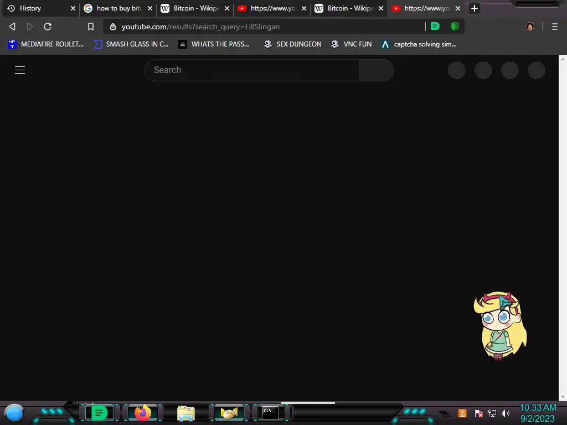Viewport: 567px width, 425px height.
Task: Click the last placeholder circle in YouTube header
Action: [537, 70]
